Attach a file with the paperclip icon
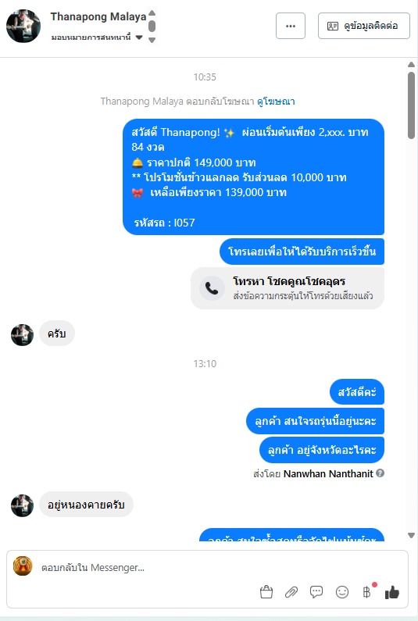This screenshot has width=418, height=621. [x=291, y=592]
